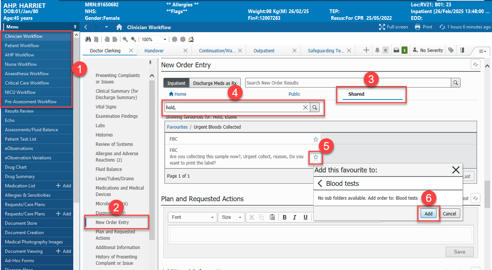The width and height of the screenshot is (492, 270).
Task: Open the Handover tab
Action: [x=154, y=50]
